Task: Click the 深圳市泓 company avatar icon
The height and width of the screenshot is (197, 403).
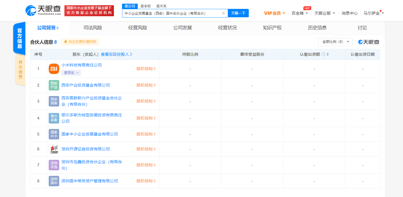Action: [54, 165]
